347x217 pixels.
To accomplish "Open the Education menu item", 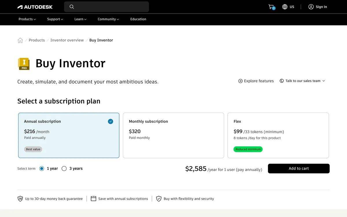I will coord(138,19).
